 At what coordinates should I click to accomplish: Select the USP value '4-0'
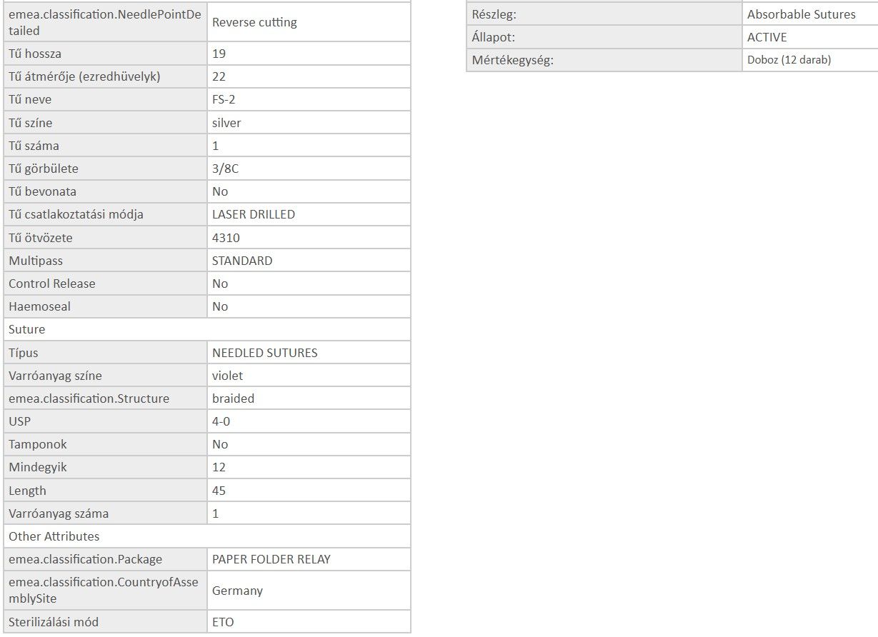click(x=221, y=421)
